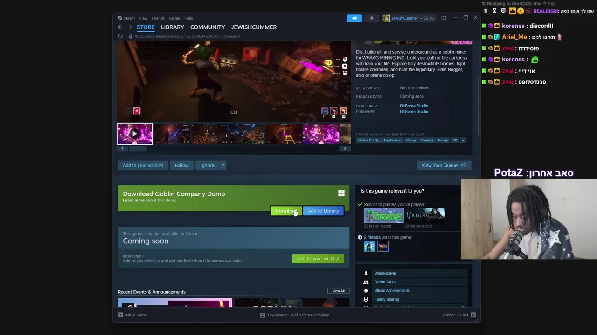Image resolution: width=597 pixels, height=335 pixels.
Task: Click the wallet balance $0.66
Action: tap(428, 18)
